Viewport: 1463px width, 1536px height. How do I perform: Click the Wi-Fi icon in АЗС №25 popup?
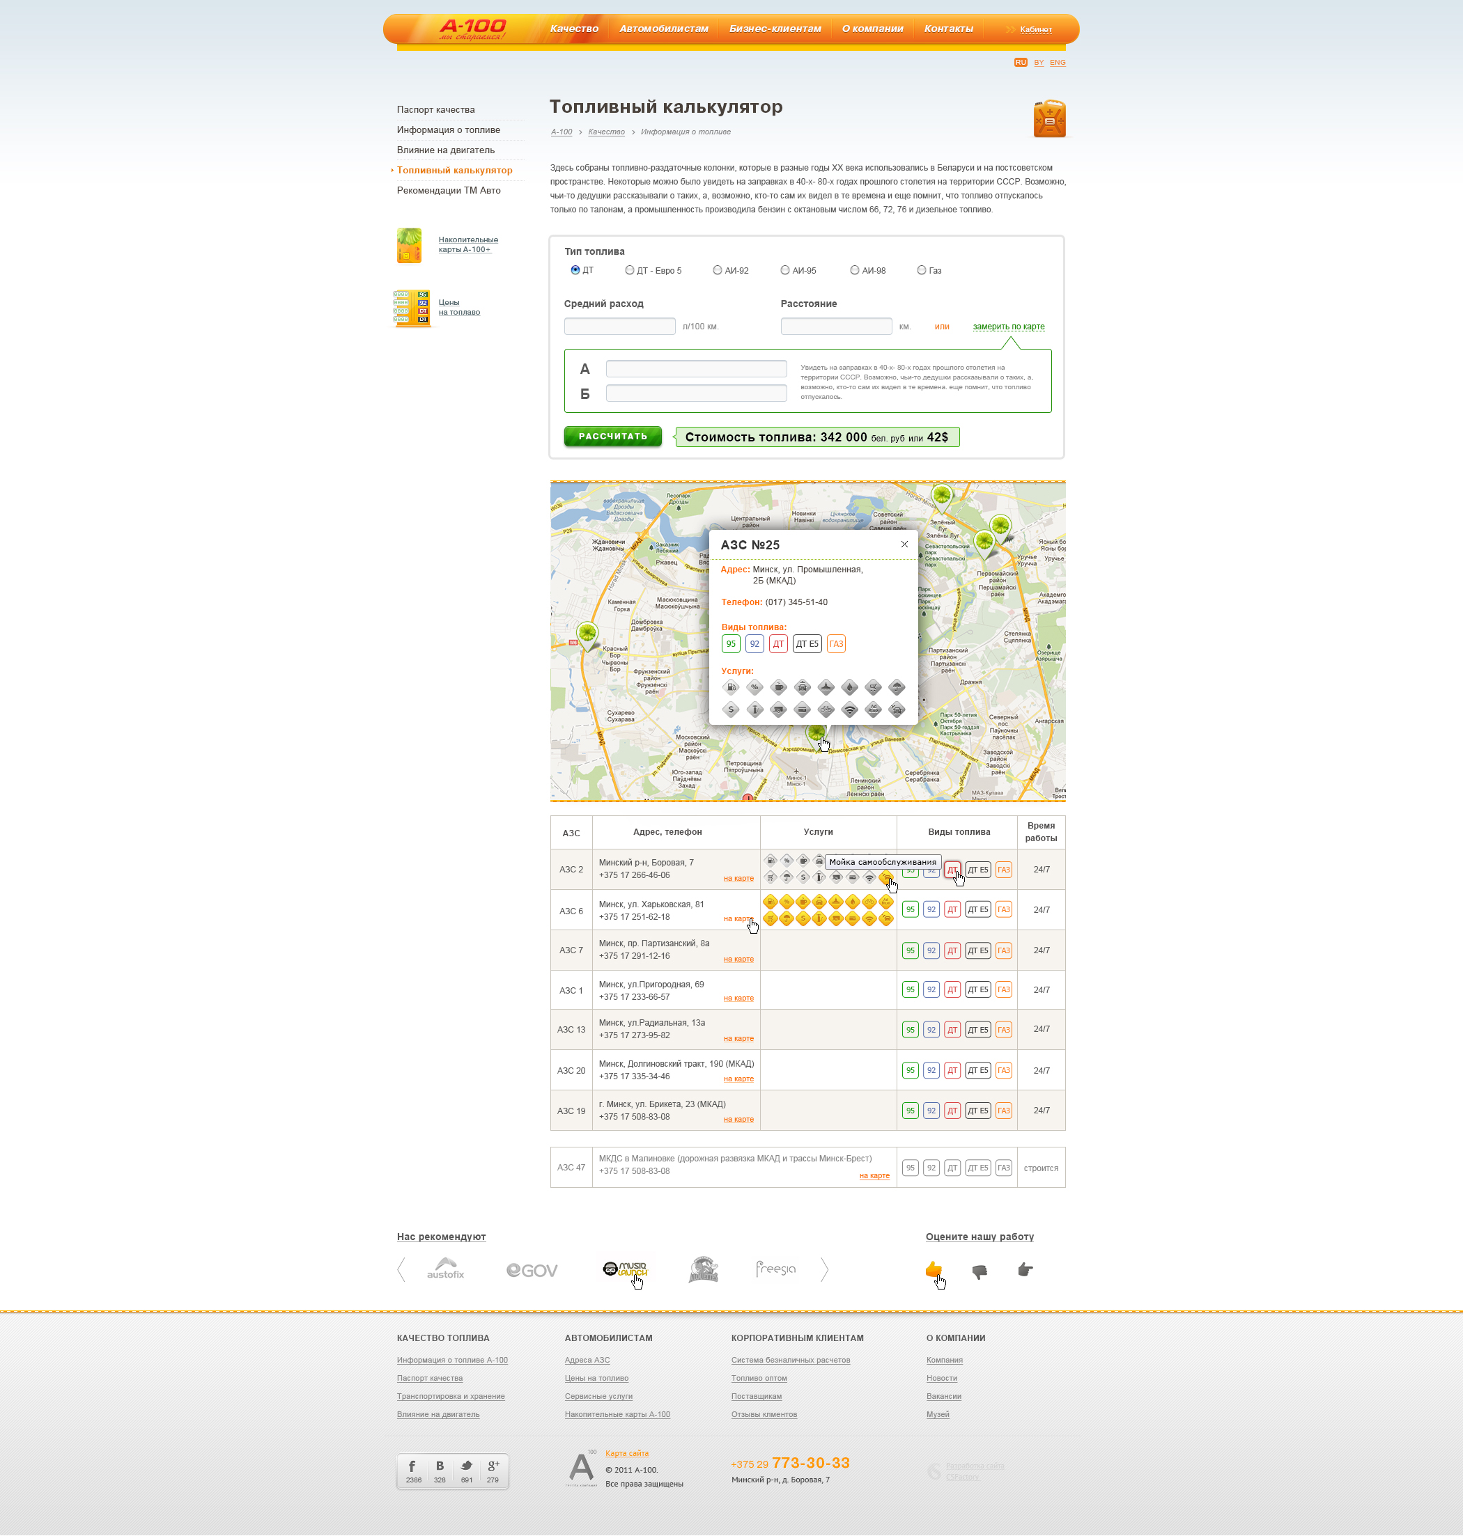point(850,710)
